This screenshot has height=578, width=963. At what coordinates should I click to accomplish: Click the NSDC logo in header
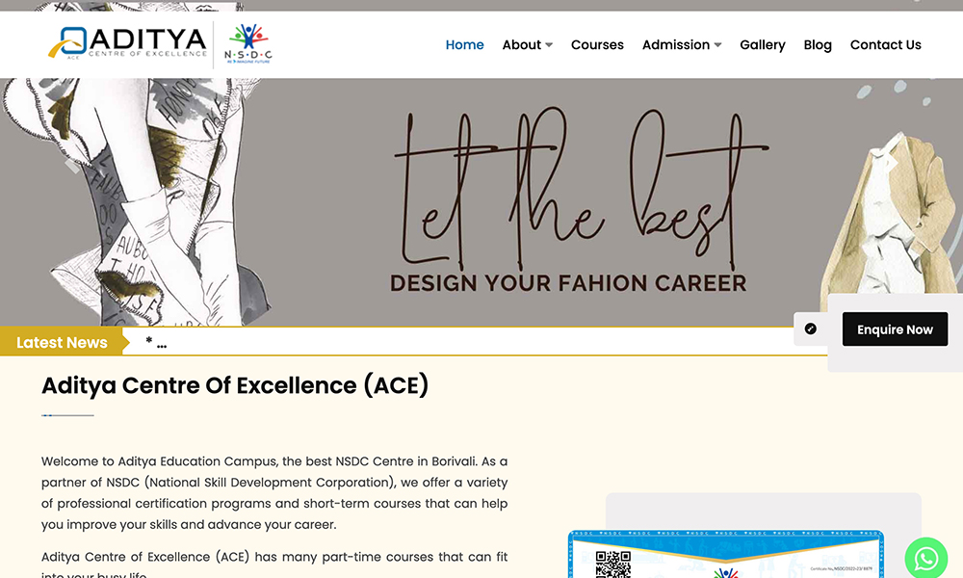(247, 43)
